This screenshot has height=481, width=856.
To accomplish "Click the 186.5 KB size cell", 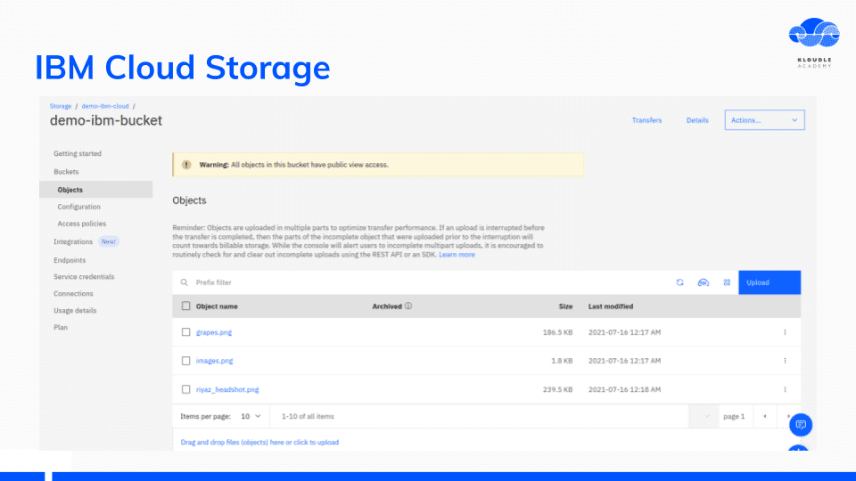I will (557, 332).
